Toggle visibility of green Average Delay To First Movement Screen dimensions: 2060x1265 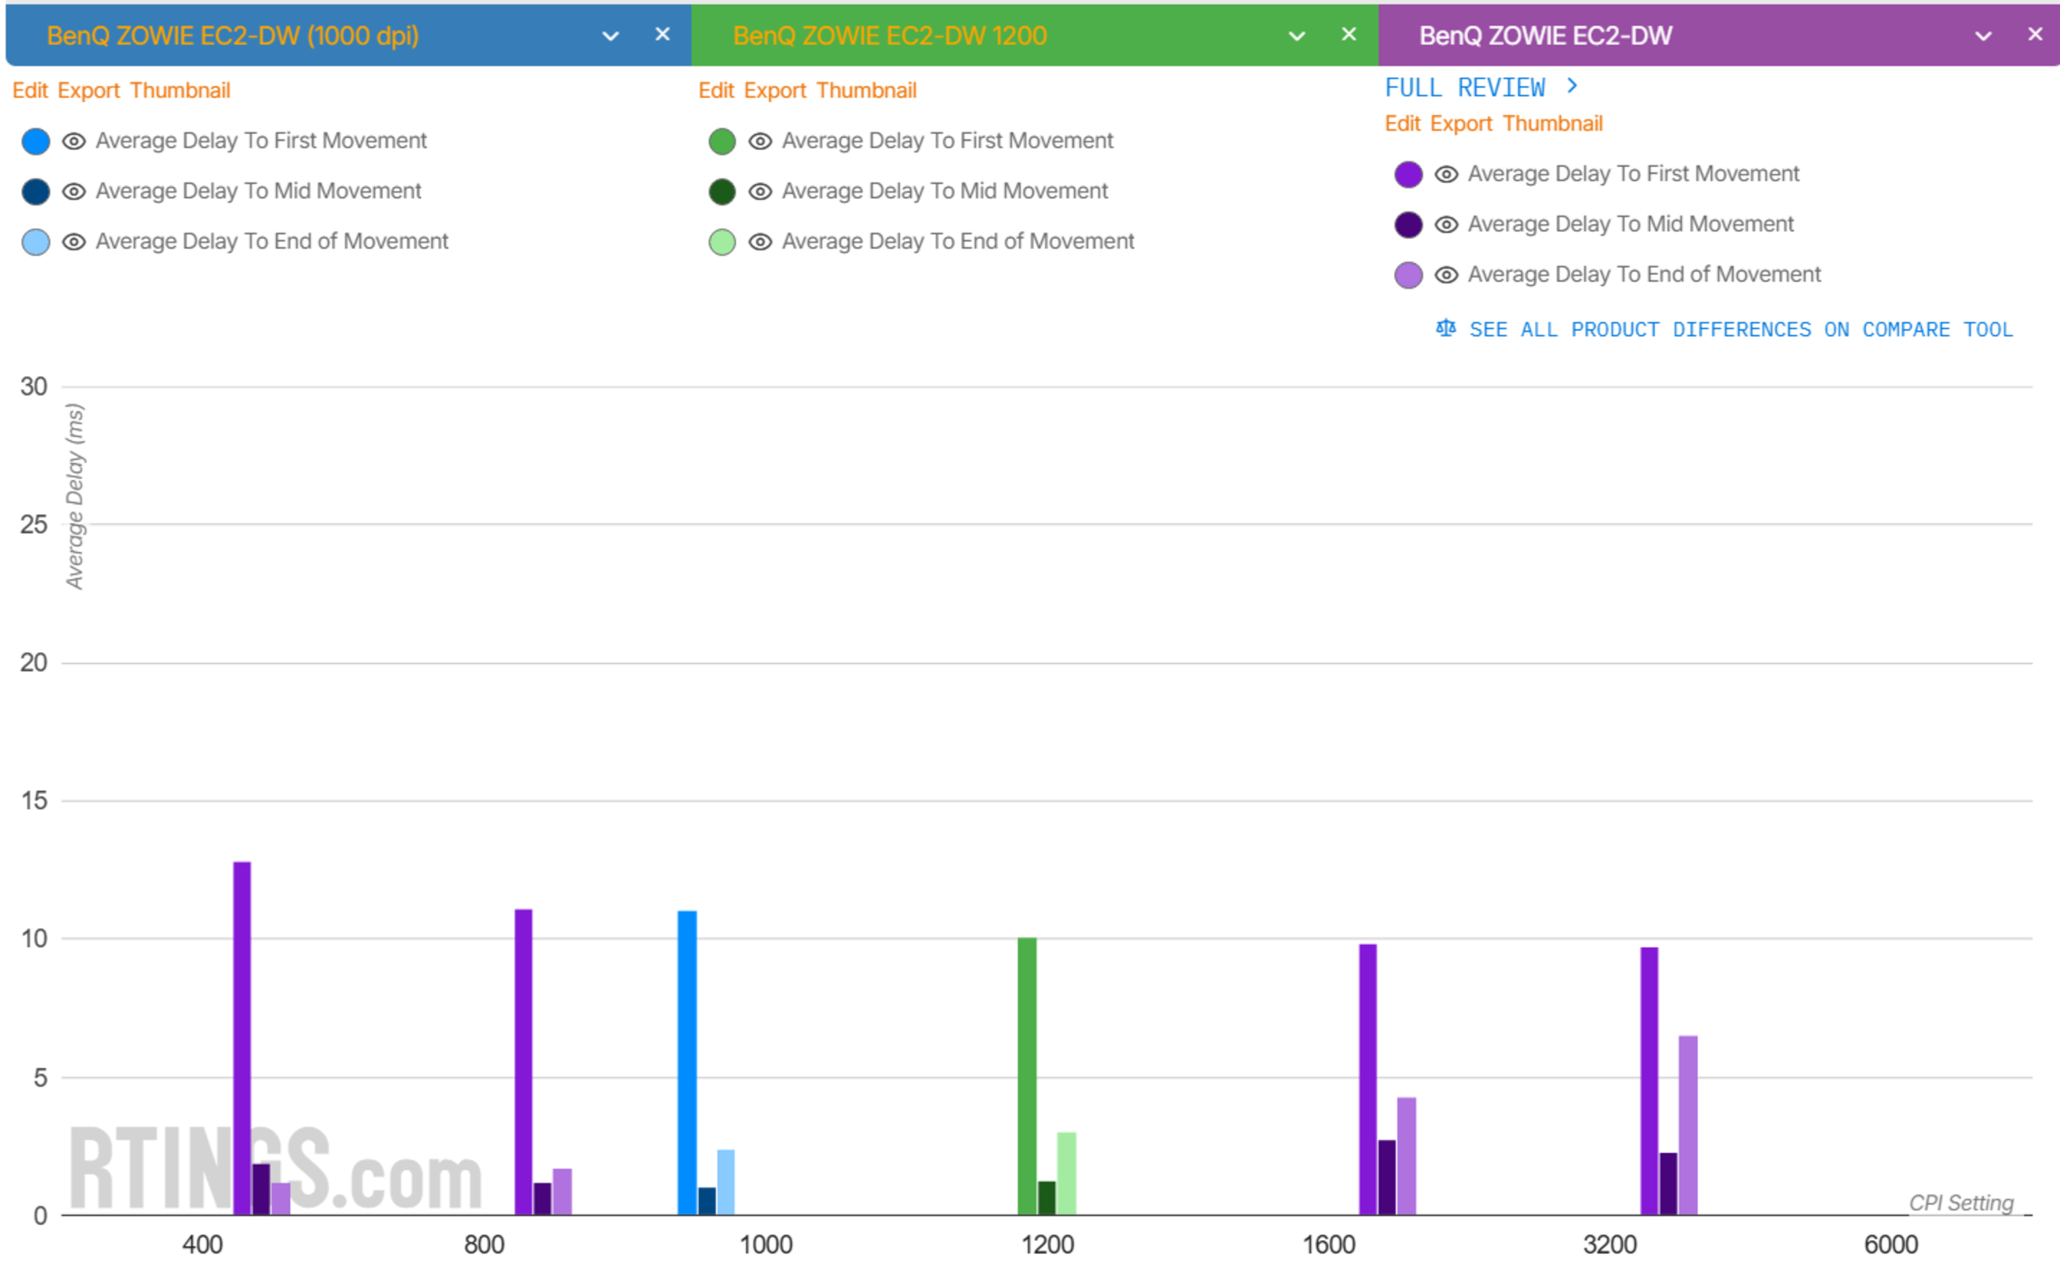click(760, 142)
